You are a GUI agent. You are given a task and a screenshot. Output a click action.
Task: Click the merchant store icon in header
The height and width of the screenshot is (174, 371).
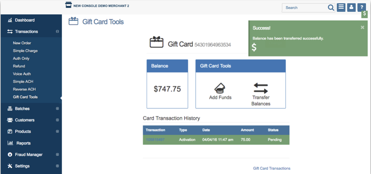click(x=69, y=5)
